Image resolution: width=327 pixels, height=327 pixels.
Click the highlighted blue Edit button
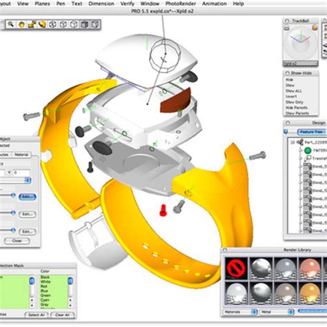[x=28, y=197]
